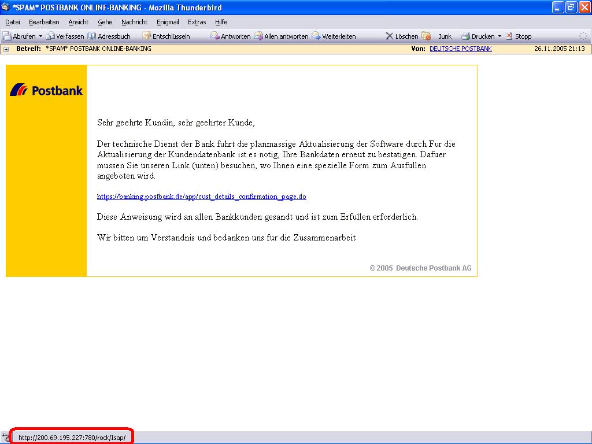Click the status bar URL http://200.69.195.227:780/rock/Isap/
Screen dimensions: 592x444
(x=72, y=438)
